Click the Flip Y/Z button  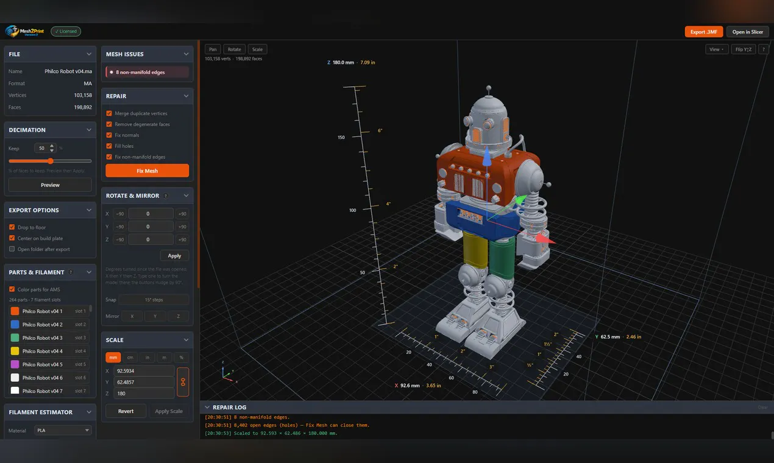pyautogui.click(x=744, y=49)
